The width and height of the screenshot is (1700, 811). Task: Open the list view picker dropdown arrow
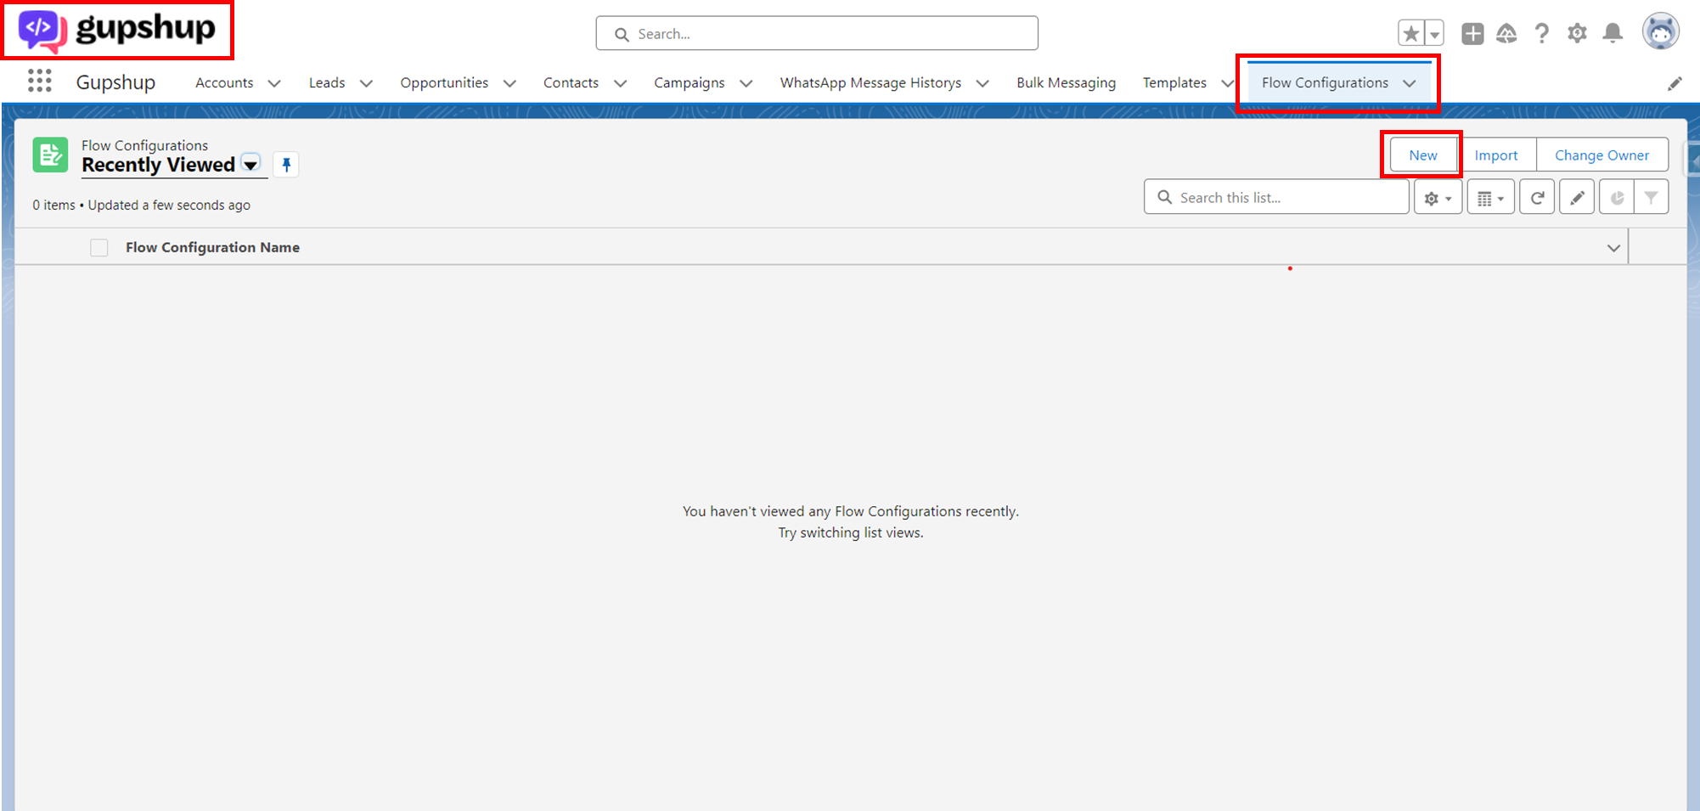(x=250, y=165)
